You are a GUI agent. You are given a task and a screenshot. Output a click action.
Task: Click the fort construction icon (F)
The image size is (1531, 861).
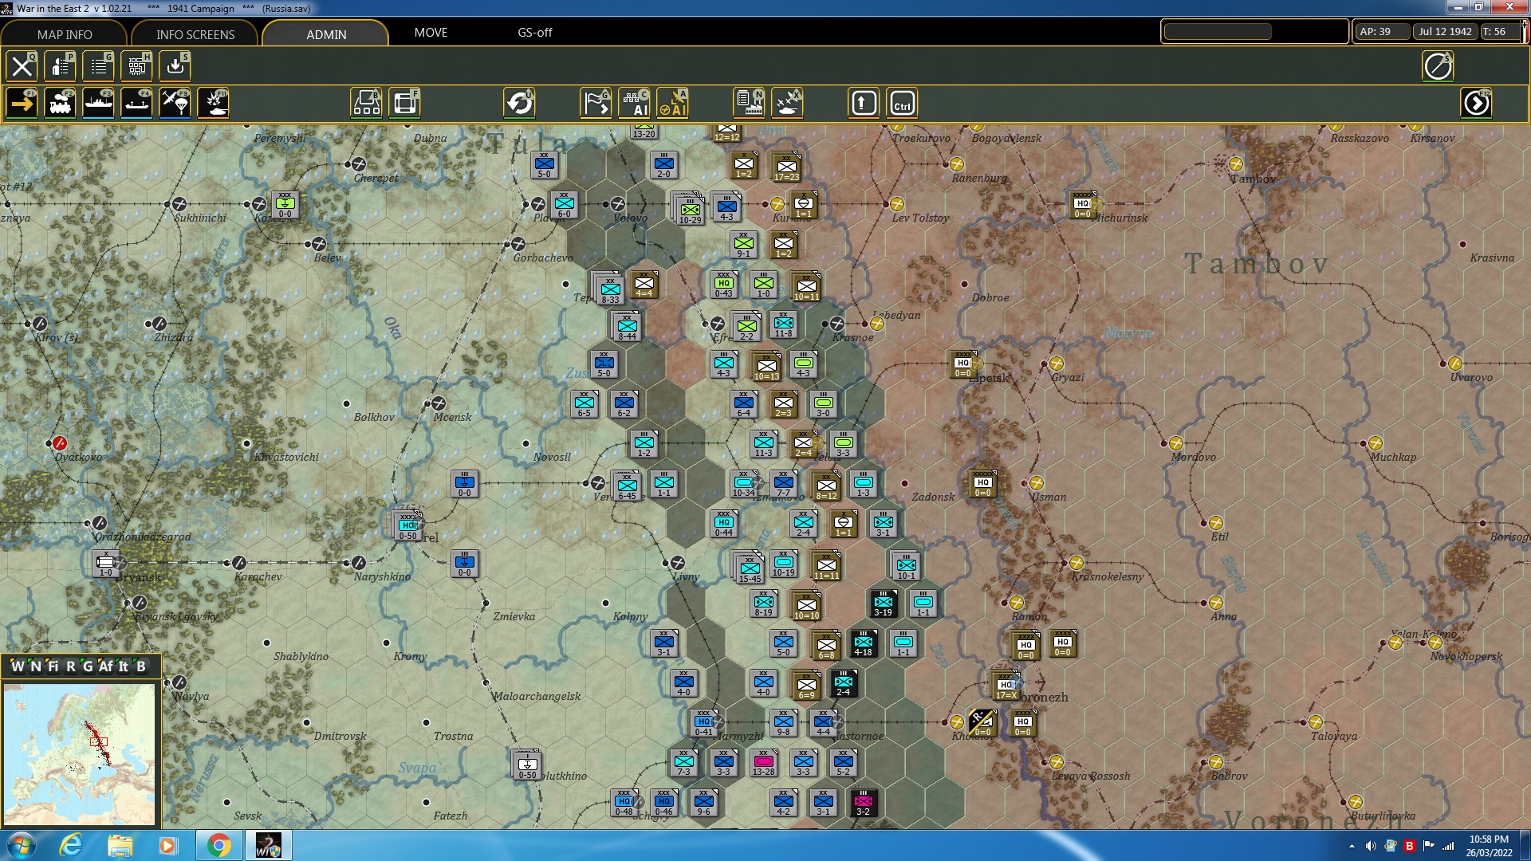tap(404, 104)
